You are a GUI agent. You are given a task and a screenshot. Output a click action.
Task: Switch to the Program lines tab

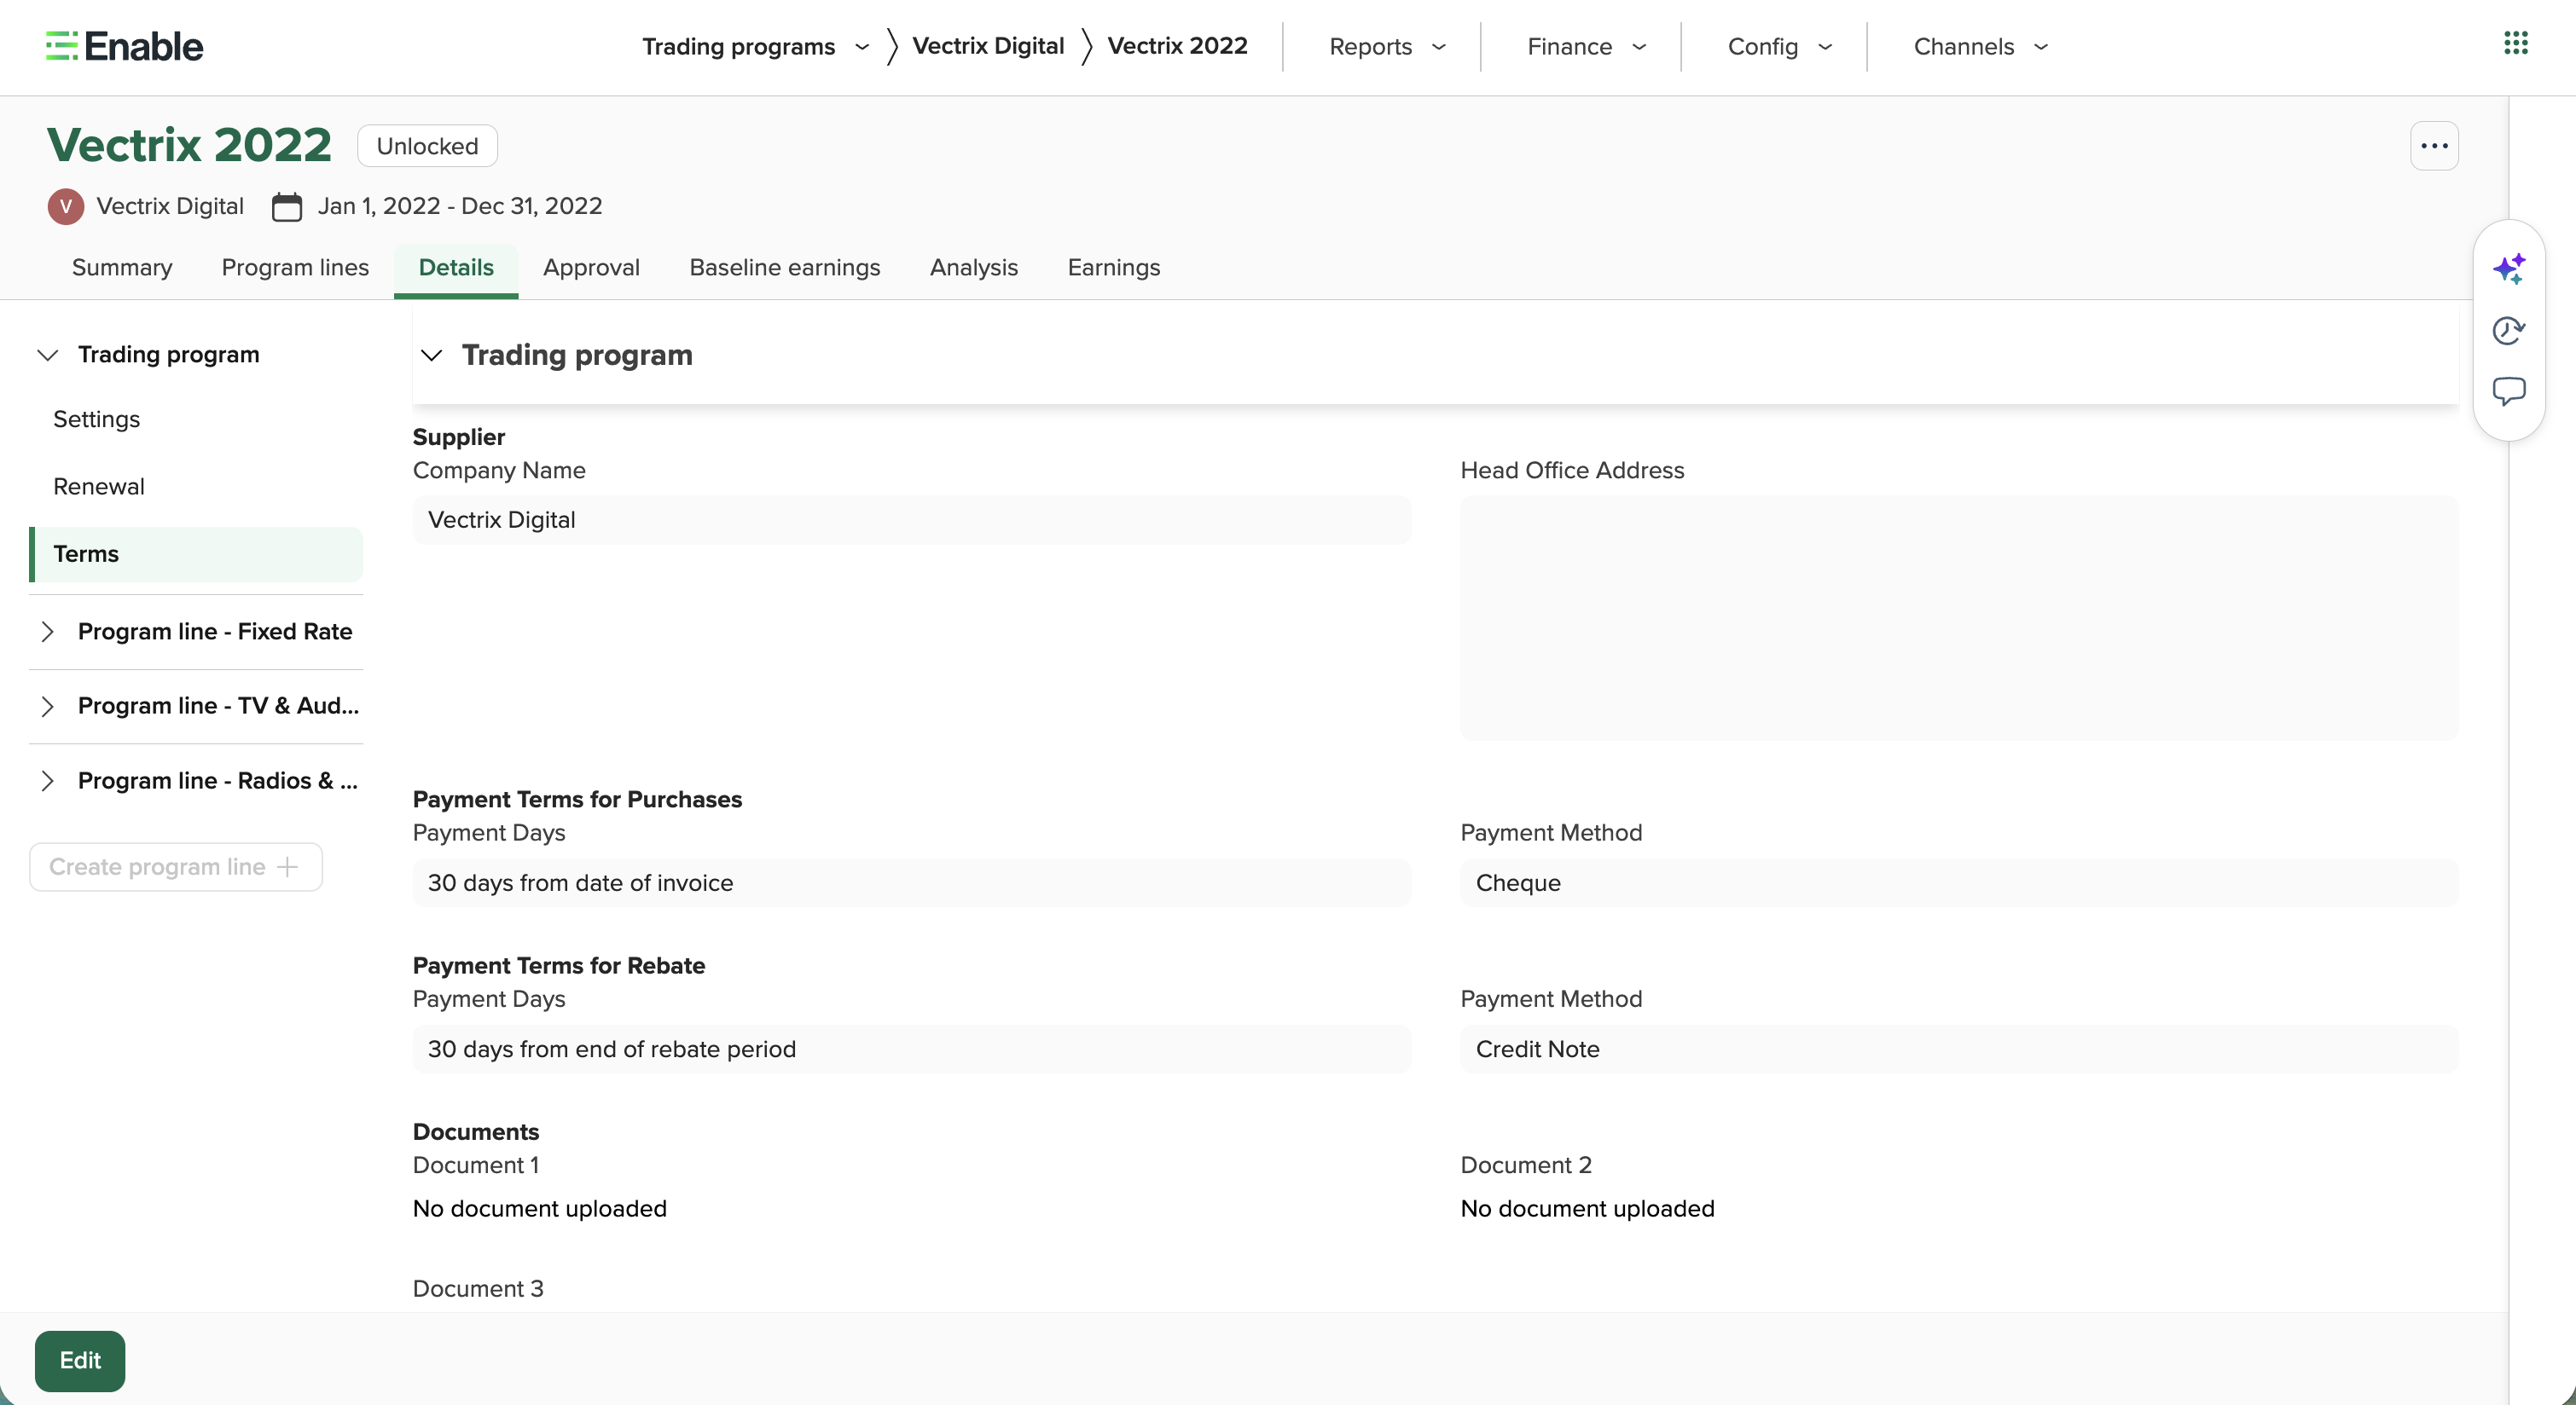[x=295, y=268]
